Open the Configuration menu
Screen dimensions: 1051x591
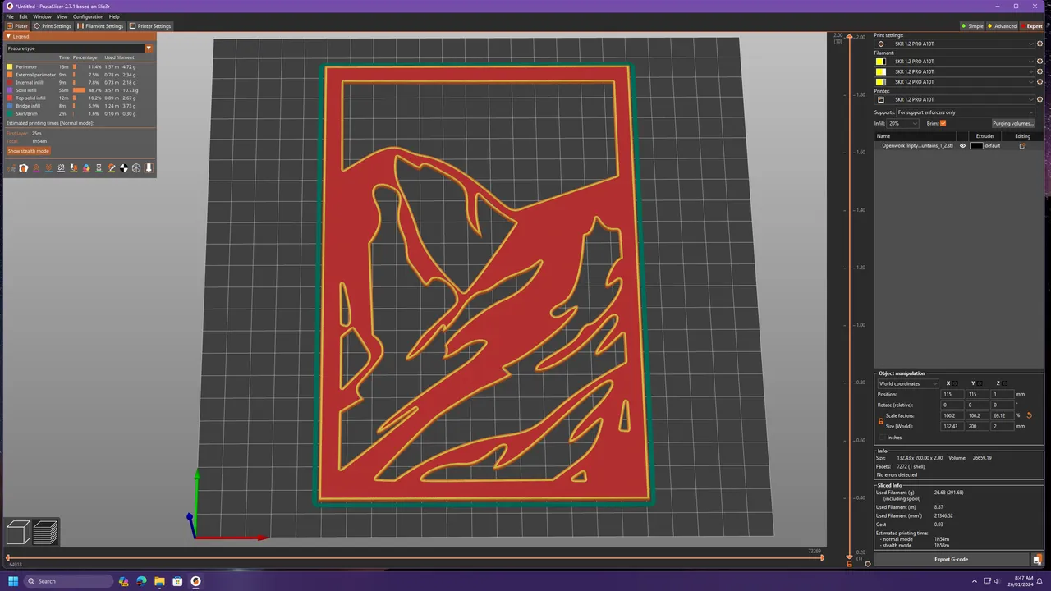pyautogui.click(x=88, y=16)
